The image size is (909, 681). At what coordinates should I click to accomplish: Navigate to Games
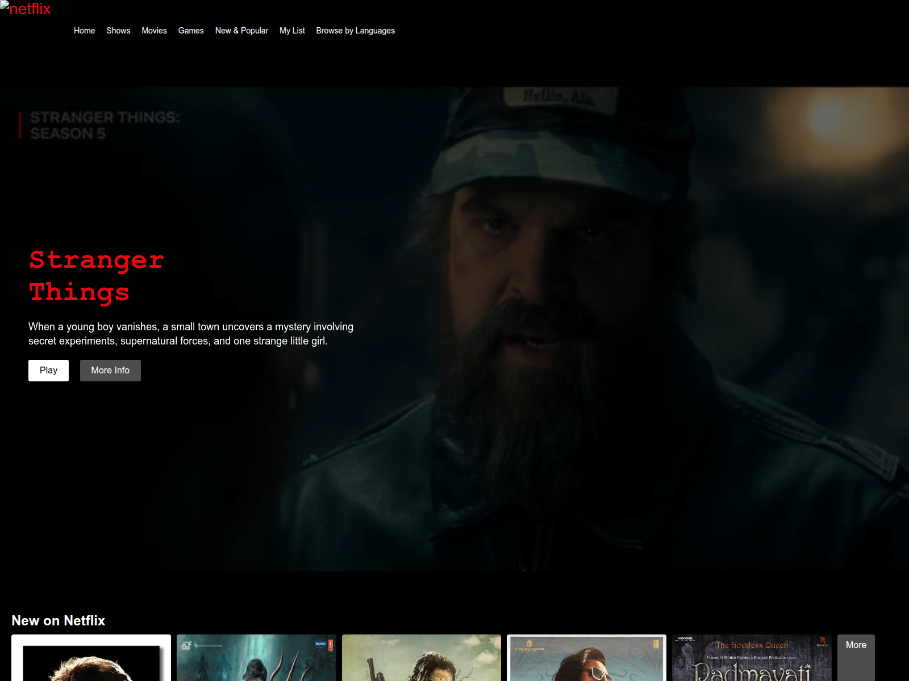[x=191, y=31]
